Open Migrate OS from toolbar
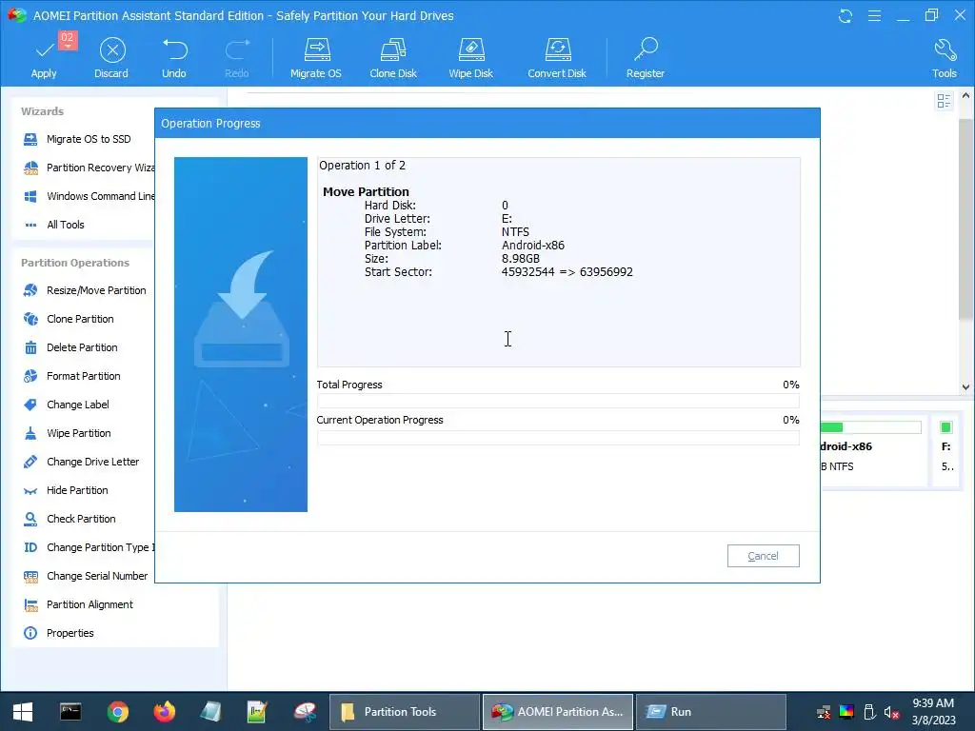This screenshot has width=975, height=731. click(316, 57)
